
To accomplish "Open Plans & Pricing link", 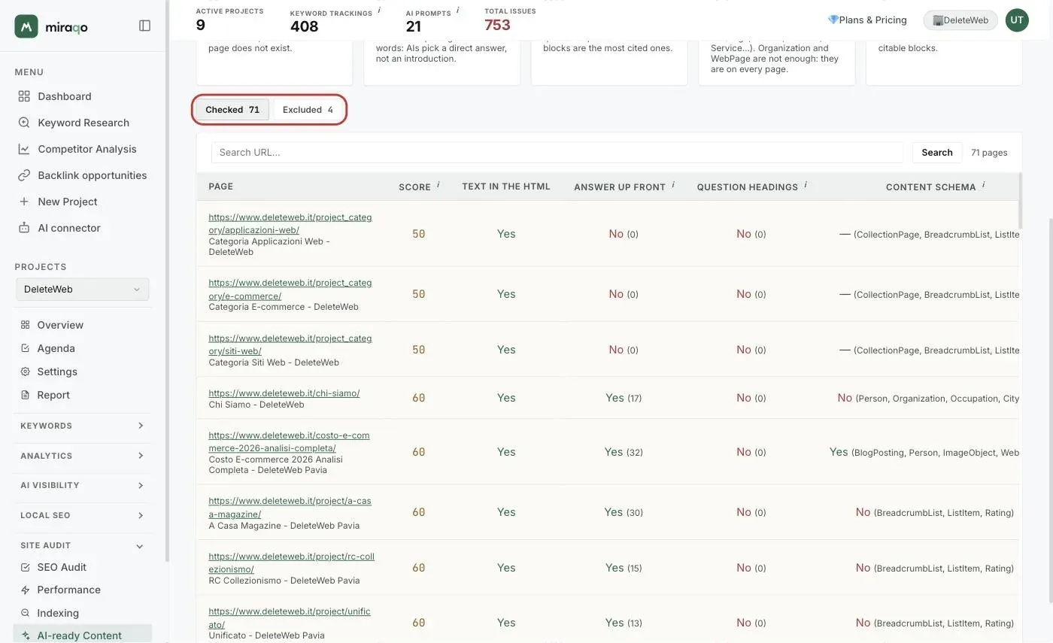I will click(867, 20).
